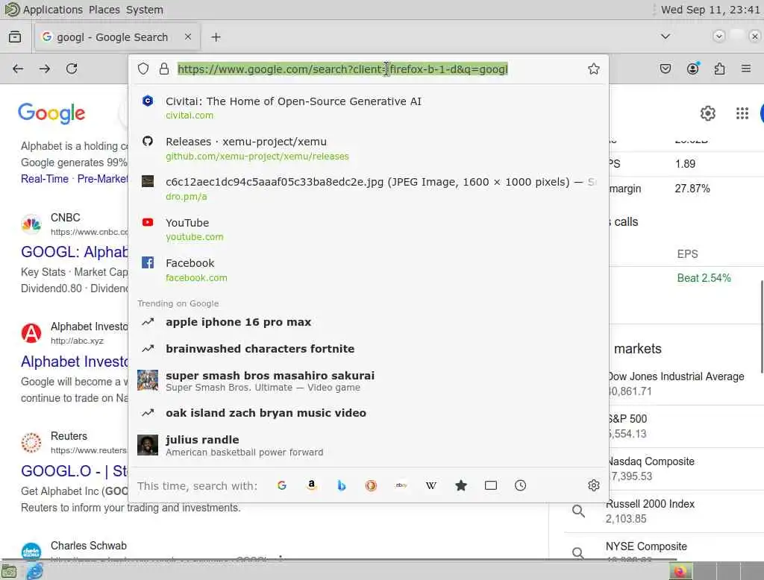This screenshot has height=580, width=764.
Task: Open the Google apps grid
Action: click(x=742, y=113)
